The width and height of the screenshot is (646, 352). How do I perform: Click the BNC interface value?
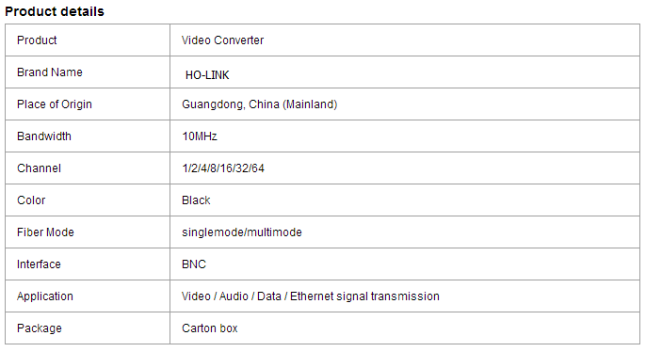coord(194,264)
